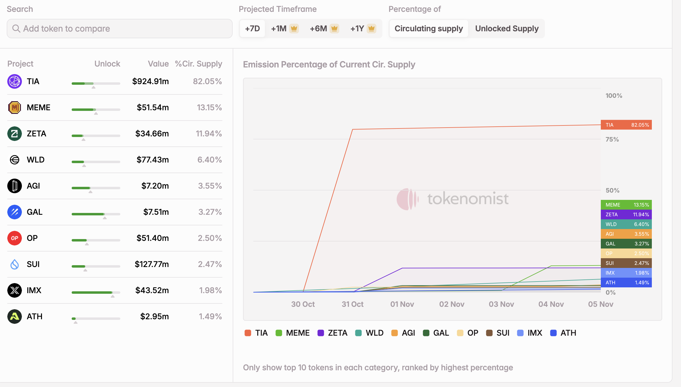Viewport: 681px width, 387px height.
Task: Open the MEME project name
Action: tap(39, 108)
